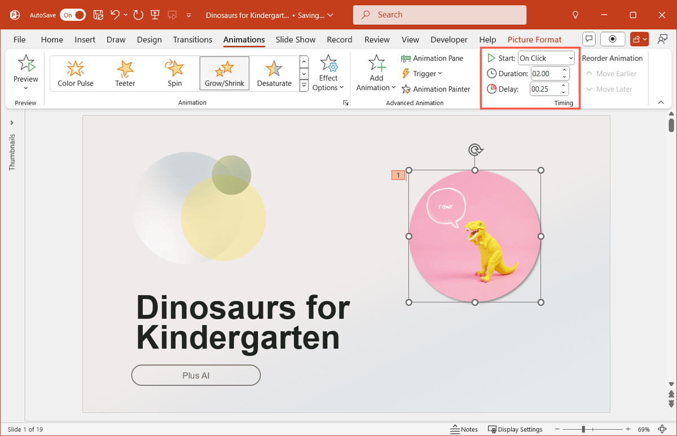Toggle the AutoSave switch
This screenshot has height=436, width=677.
[x=73, y=15]
